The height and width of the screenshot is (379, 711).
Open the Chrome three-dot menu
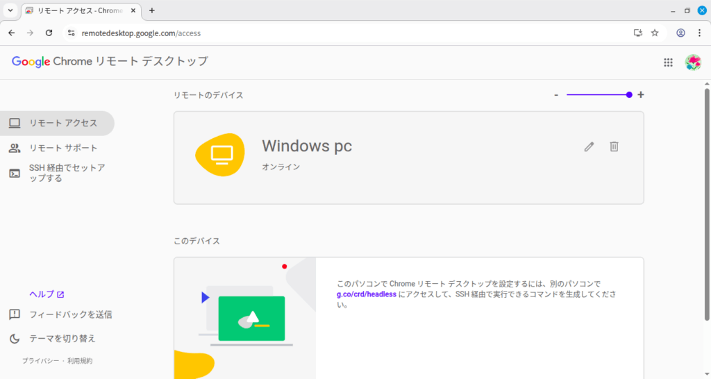click(x=699, y=33)
